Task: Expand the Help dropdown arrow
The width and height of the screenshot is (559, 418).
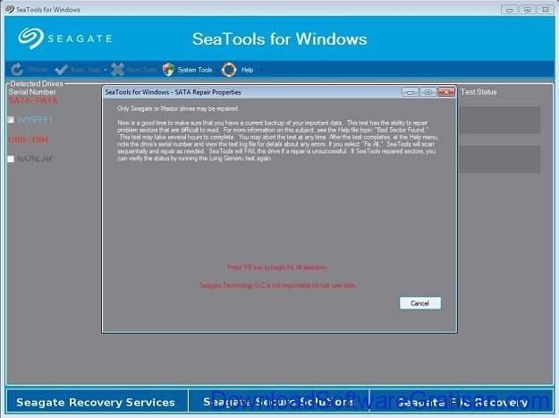Action: point(260,70)
